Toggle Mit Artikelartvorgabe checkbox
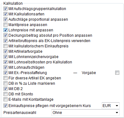This screenshot has width=124, height=118. (x=5, y=51)
